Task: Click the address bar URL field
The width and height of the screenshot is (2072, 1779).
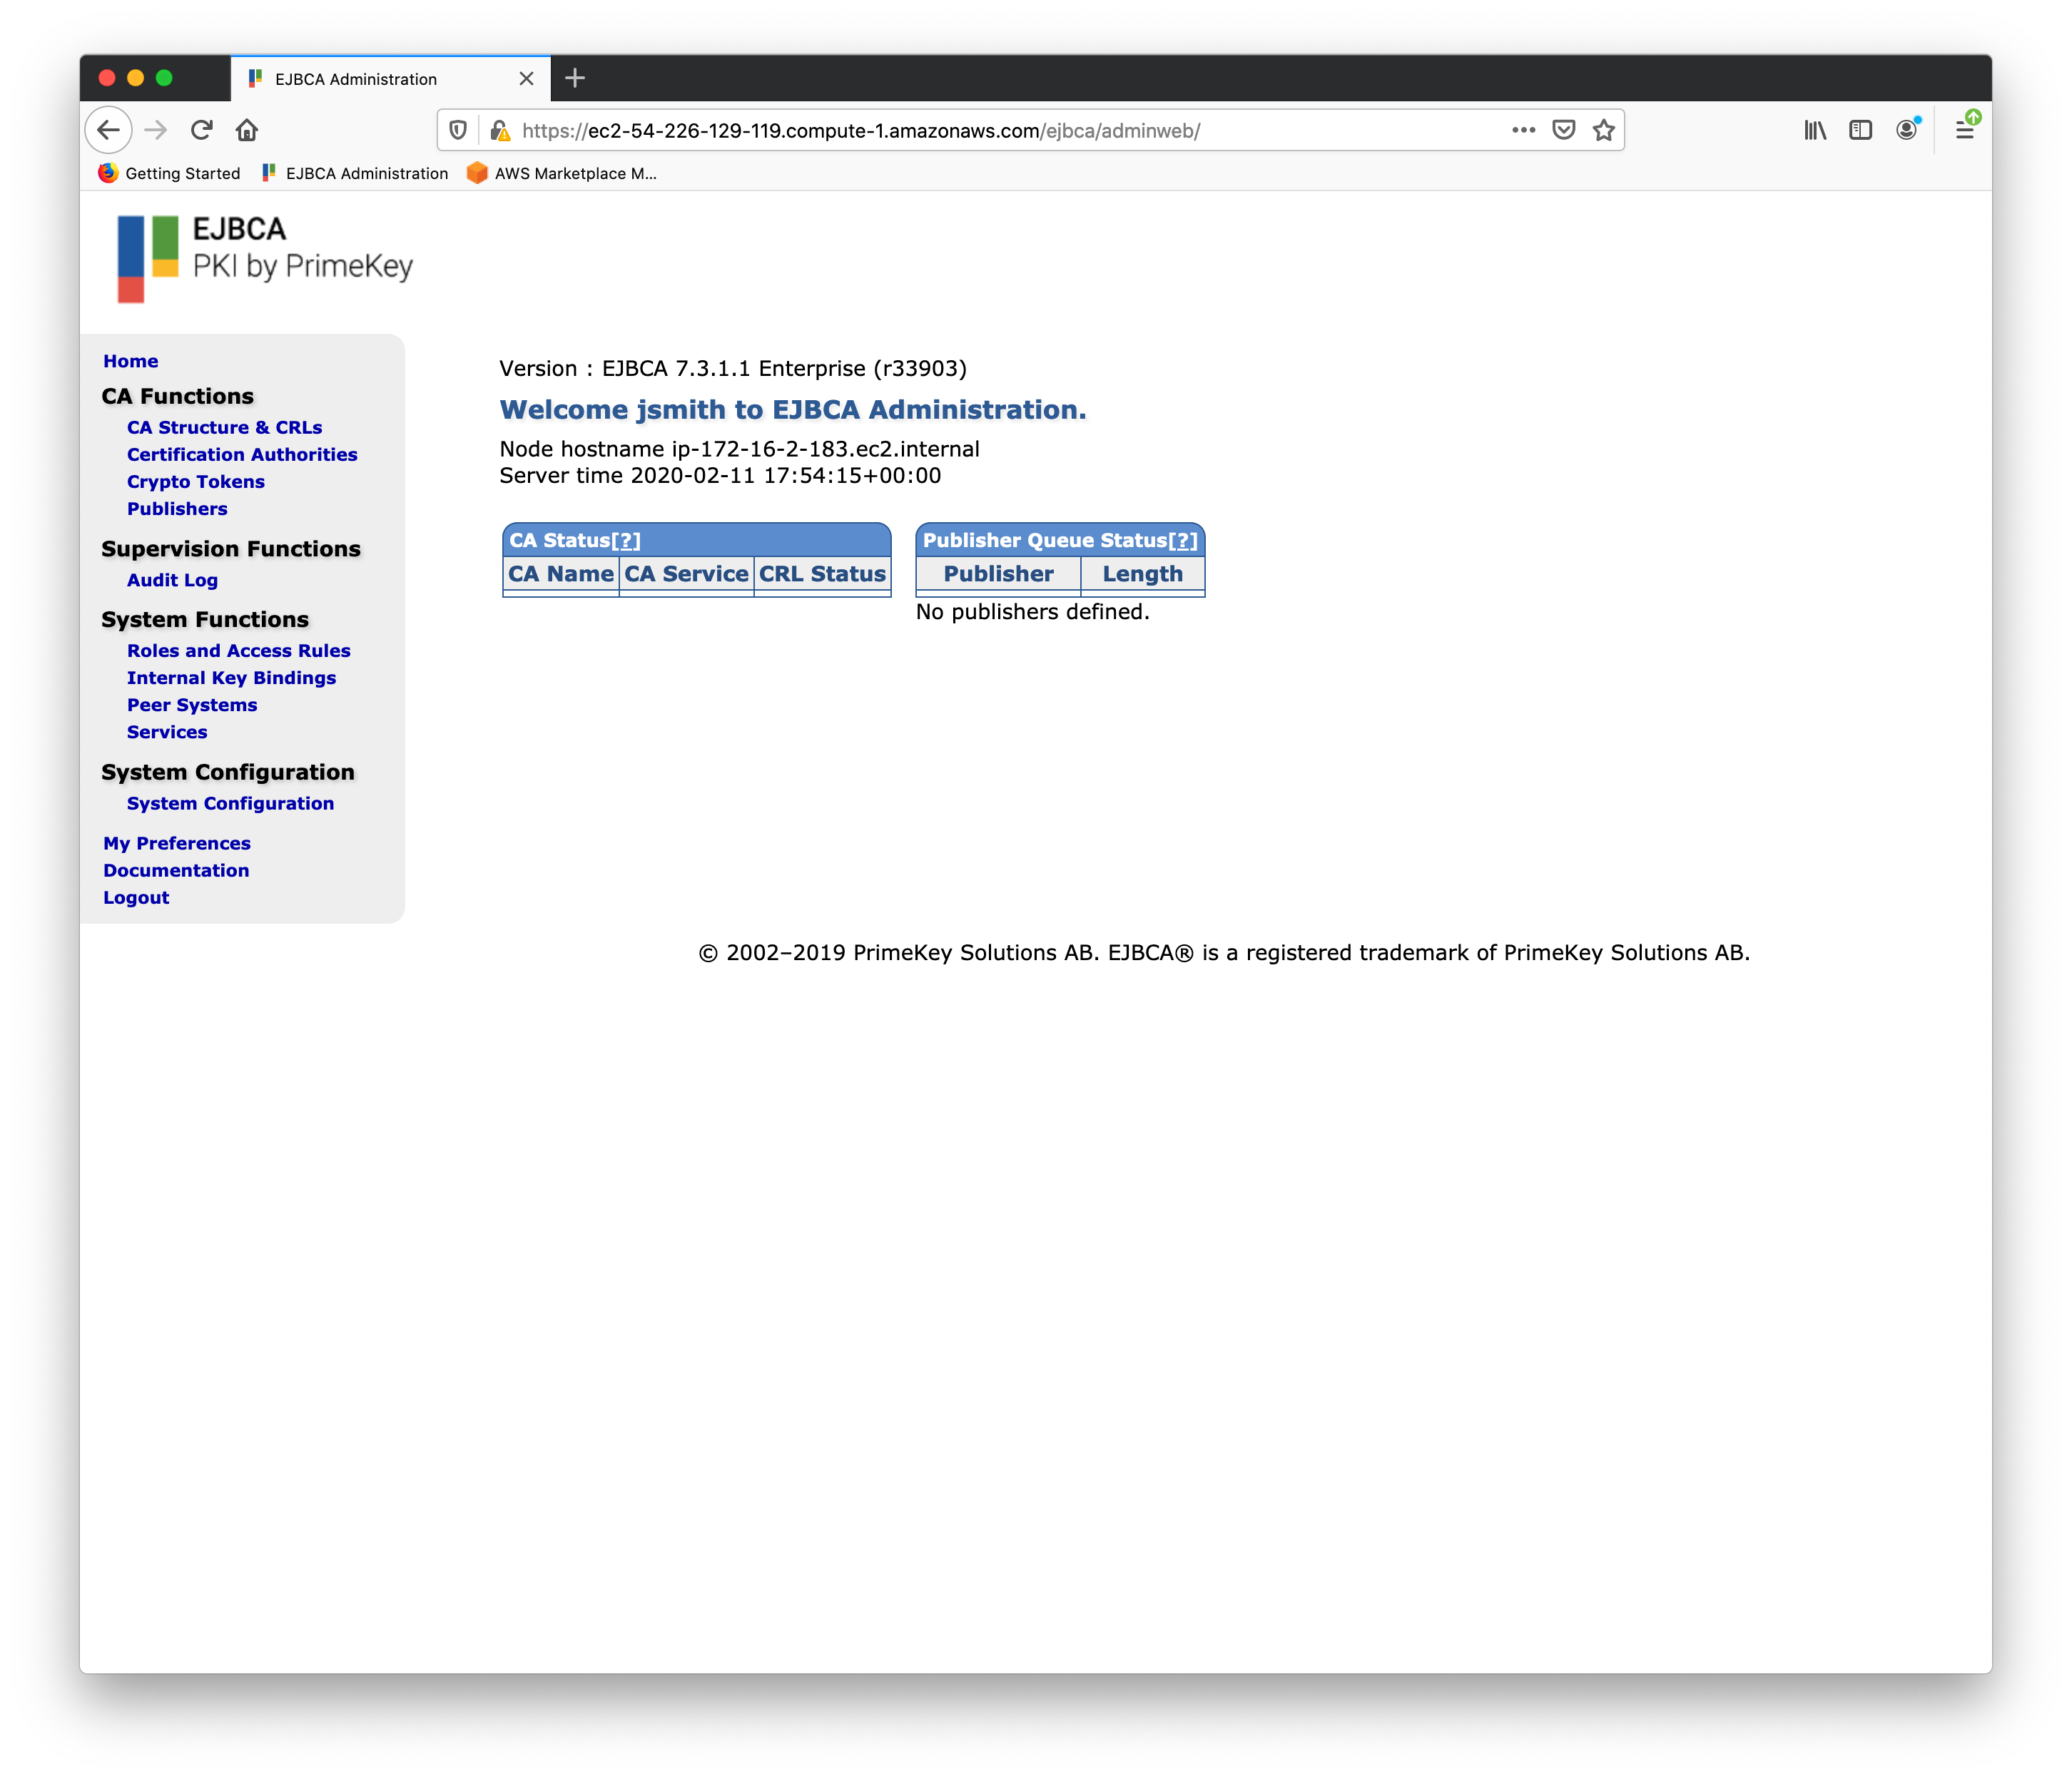Action: (1000, 131)
